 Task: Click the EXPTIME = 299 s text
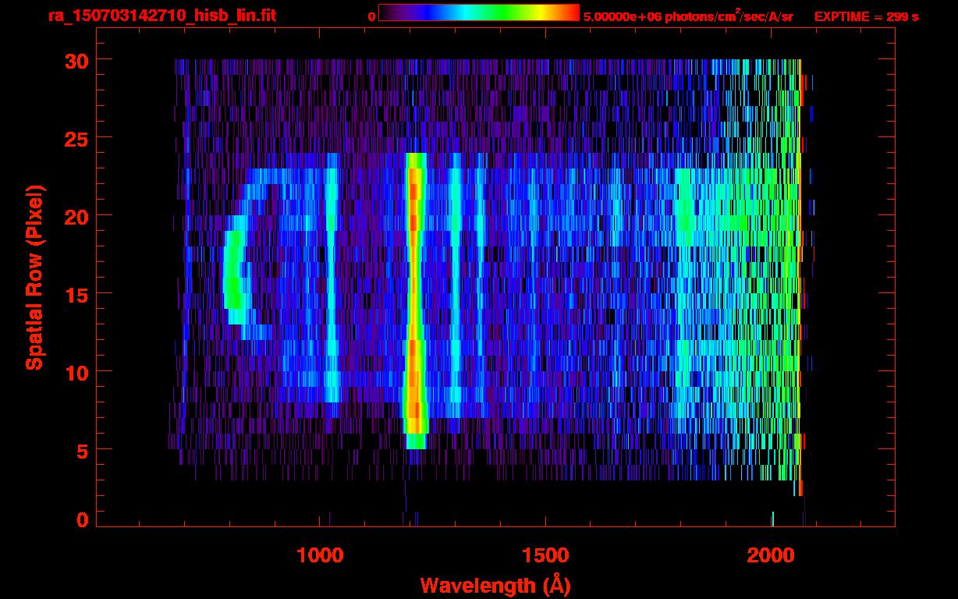click(866, 16)
